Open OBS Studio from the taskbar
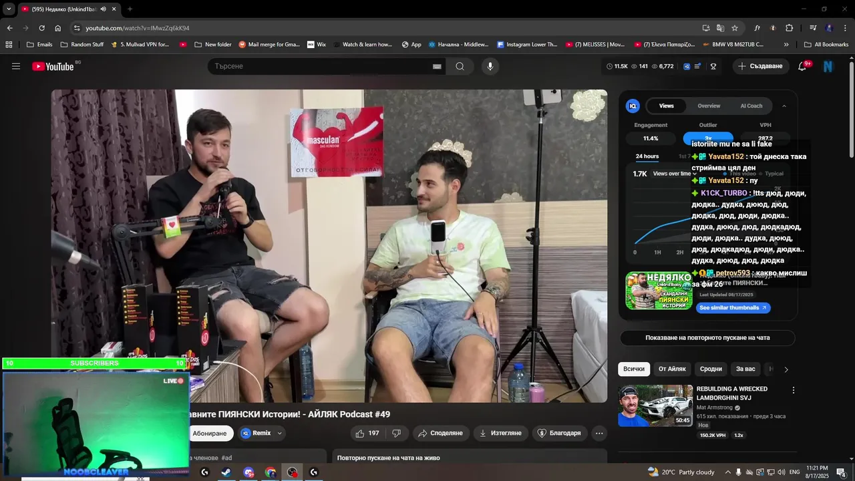 tap(293, 472)
